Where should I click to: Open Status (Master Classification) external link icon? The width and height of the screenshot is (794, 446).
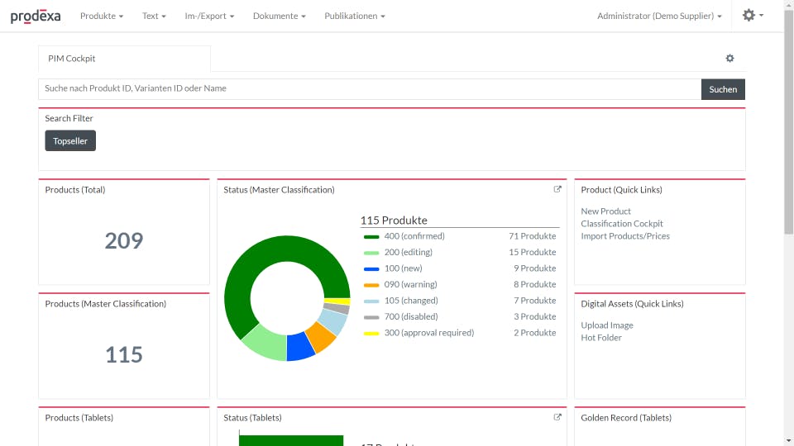click(x=557, y=189)
